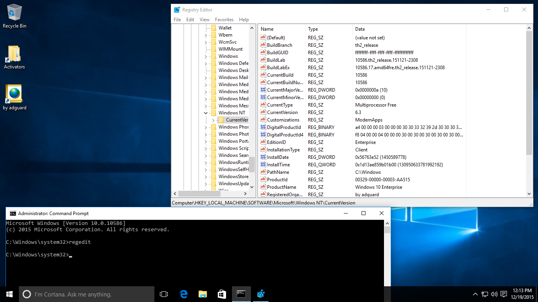Screen dimensions: 538x302
Task: Open the Activators folder shortcut
Action: point(15,57)
